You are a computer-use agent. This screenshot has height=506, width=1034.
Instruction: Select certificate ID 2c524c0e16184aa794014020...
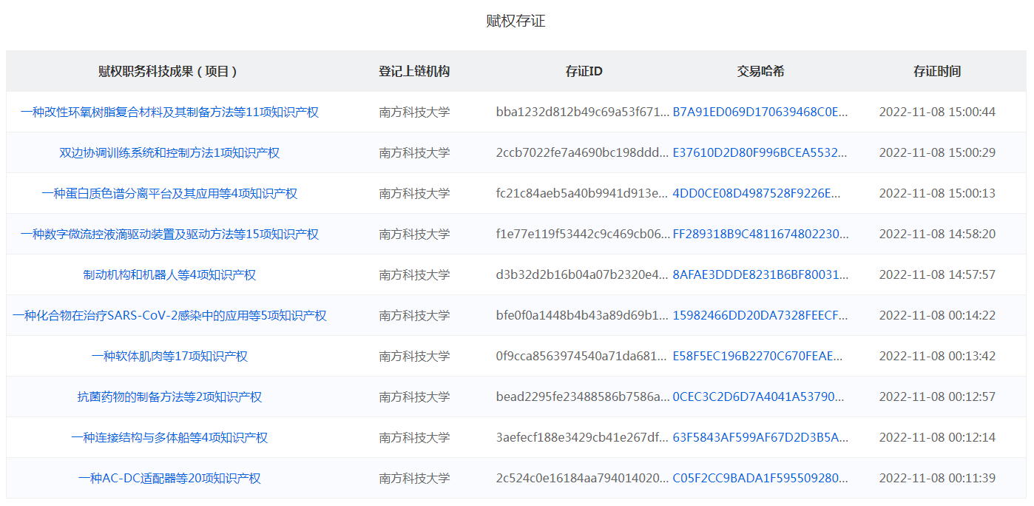click(583, 479)
